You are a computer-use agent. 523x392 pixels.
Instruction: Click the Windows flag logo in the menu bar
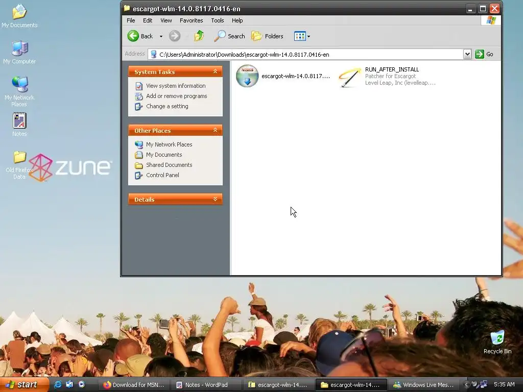click(491, 20)
